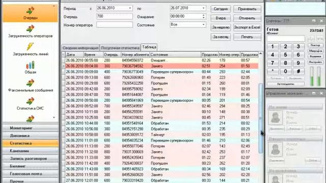This screenshot has width=326, height=183.
Task: Click the table vertical scrollbar thumb
Action: tap(260, 118)
